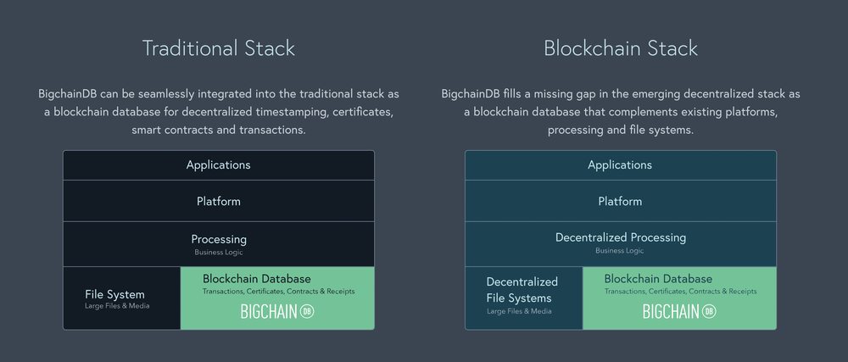Click the Applications layer in Blockchain Stack
Viewport: 848px width, 362px height.
click(x=621, y=165)
